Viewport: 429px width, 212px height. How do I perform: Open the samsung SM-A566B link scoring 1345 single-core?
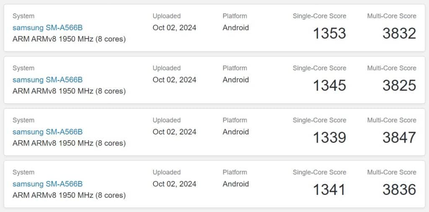(48, 80)
